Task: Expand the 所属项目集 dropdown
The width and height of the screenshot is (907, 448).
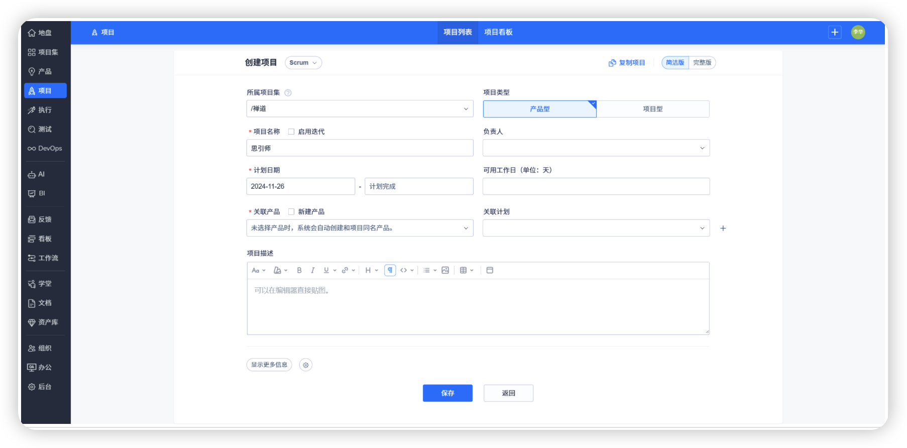Action: tap(360, 108)
